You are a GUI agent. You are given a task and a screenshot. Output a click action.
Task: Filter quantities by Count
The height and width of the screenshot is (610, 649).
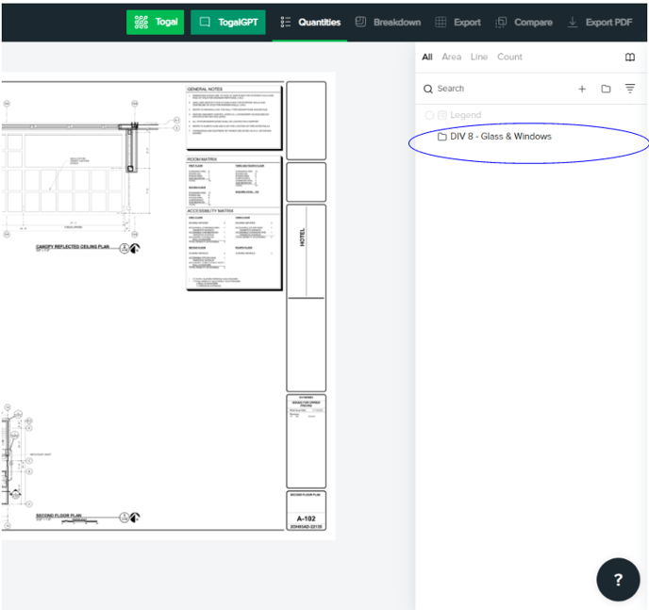509,57
